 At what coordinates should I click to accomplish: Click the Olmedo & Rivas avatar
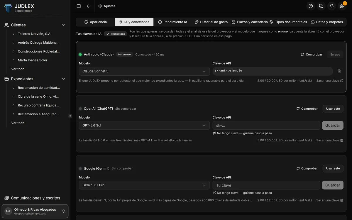point(8,211)
